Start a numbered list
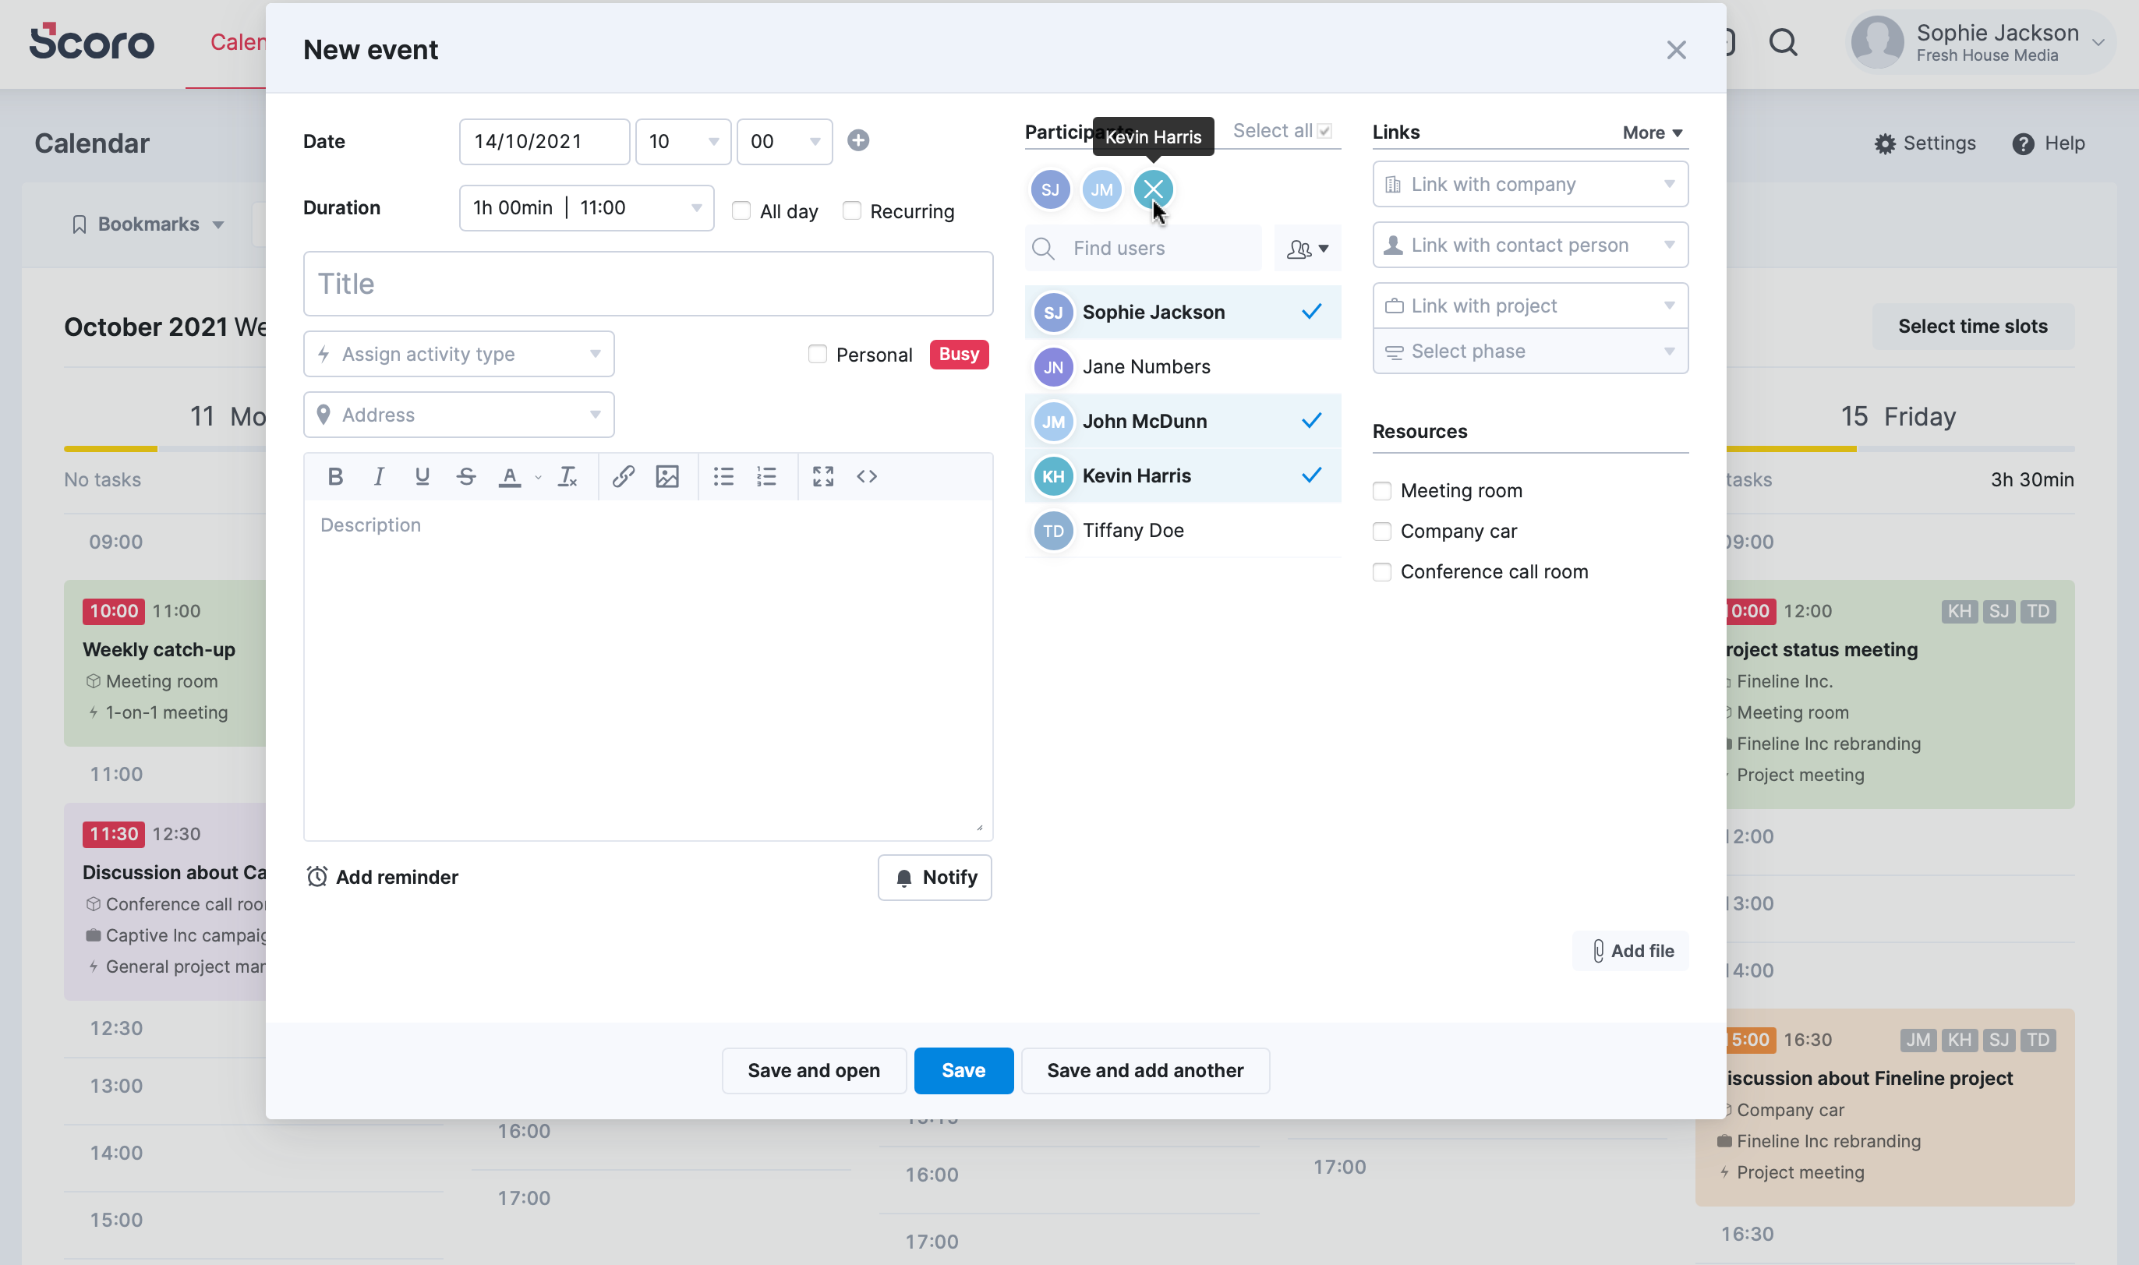The image size is (2139, 1265). (766, 476)
